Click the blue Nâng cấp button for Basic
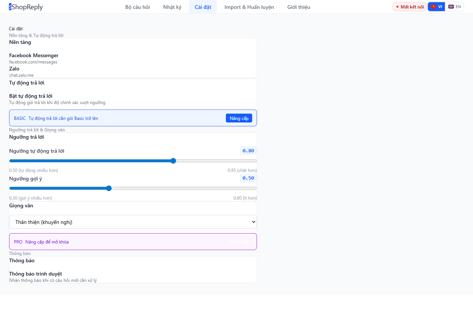Viewport: 473px width, 332px height. (x=239, y=118)
